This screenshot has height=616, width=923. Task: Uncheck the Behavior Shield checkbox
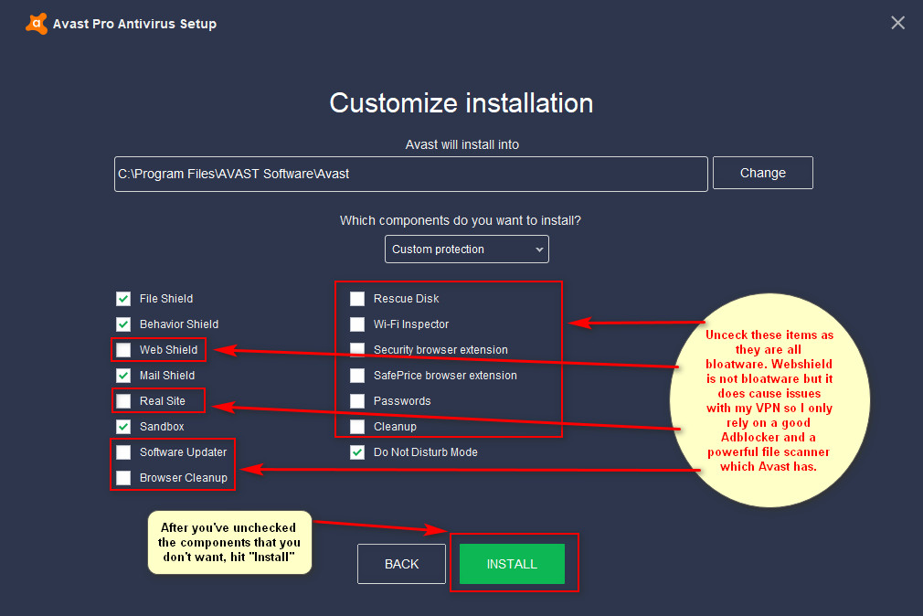click(x=123, y=324)
